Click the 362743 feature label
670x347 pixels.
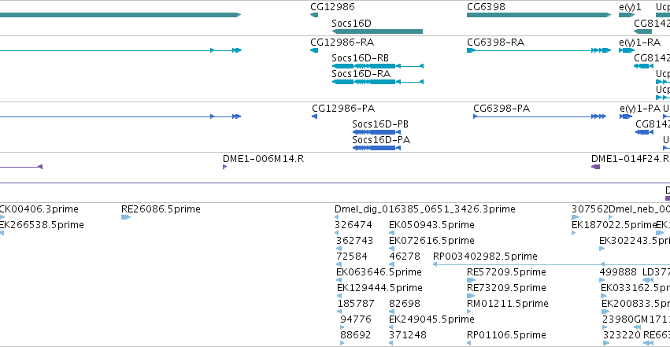pyautogui.click(x=354, y=241)
